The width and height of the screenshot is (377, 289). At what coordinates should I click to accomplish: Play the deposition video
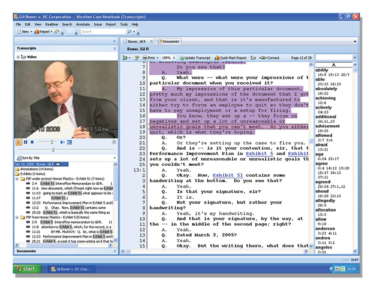(x=18, y=142)
